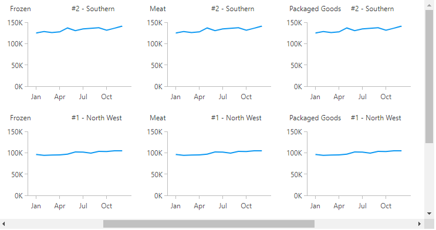This screenshot has height=230, width=436.
Task: Click the Frozen #2 - Southern chart line
Action: tap(79, 29)
